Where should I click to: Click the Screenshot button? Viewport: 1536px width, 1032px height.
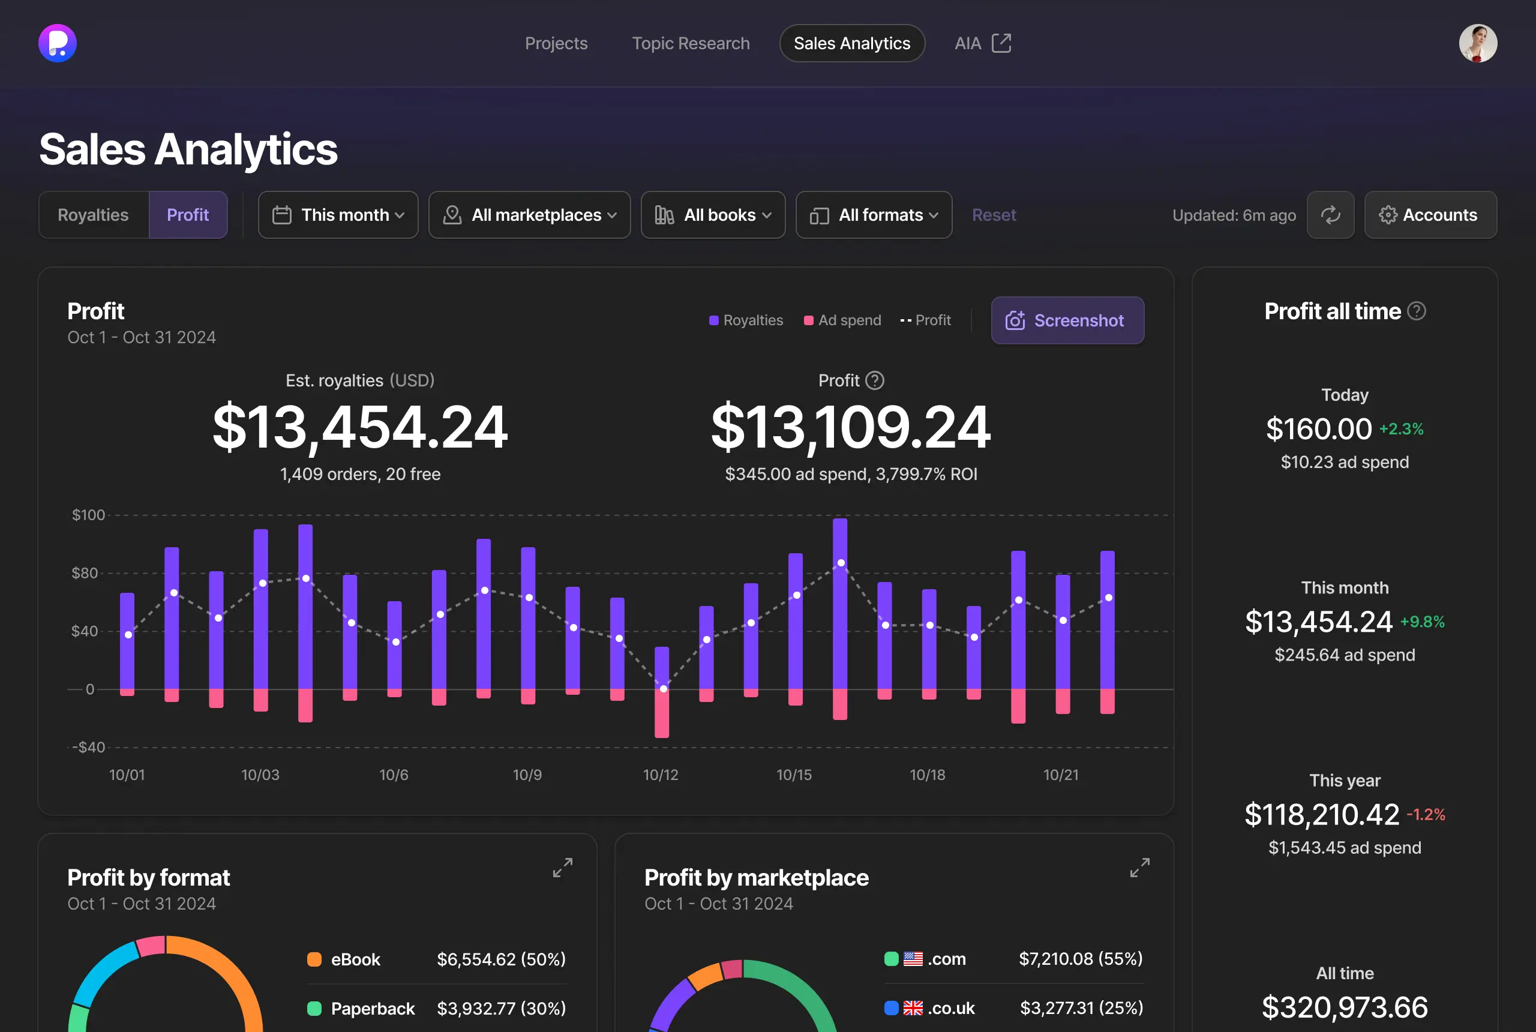(x=1067, y=320)
